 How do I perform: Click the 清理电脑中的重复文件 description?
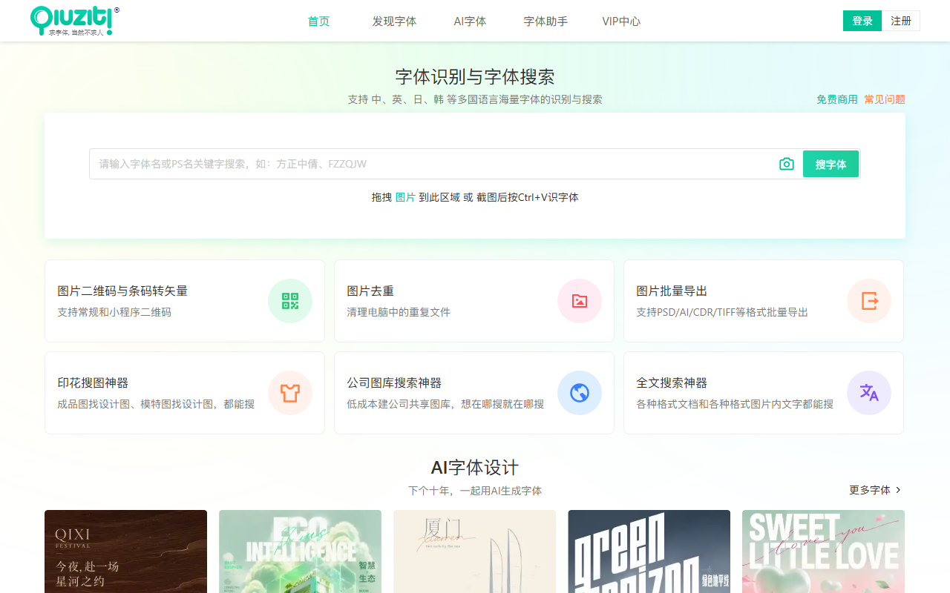pos(399,312)
